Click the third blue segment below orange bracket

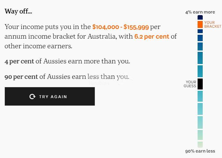(x=200, y=46)
